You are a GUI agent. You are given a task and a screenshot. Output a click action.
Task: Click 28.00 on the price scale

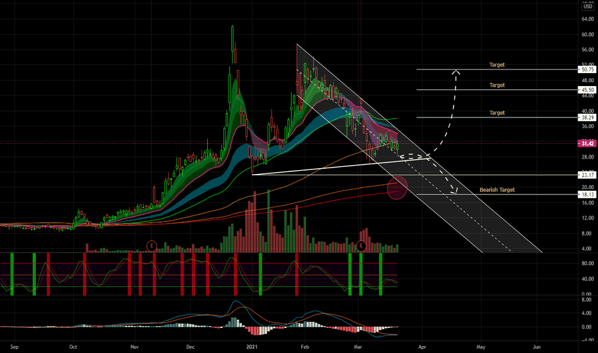pos(587,157)
